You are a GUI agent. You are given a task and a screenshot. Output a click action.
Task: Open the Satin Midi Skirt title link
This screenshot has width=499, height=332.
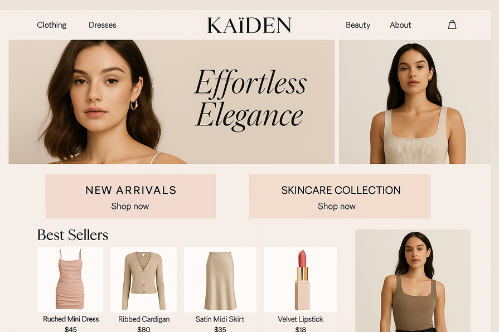coord(220,319)
